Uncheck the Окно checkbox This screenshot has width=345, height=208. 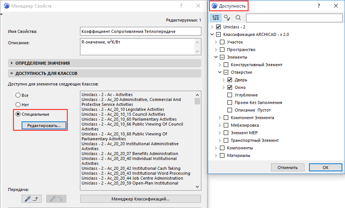(230, 87)
